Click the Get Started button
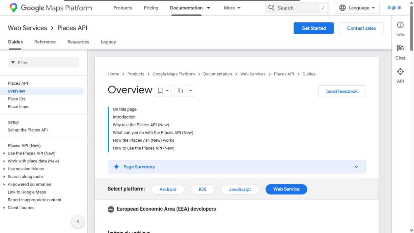Screen dimensions: 414x233 pyautogui.click(x=314, y=28)
